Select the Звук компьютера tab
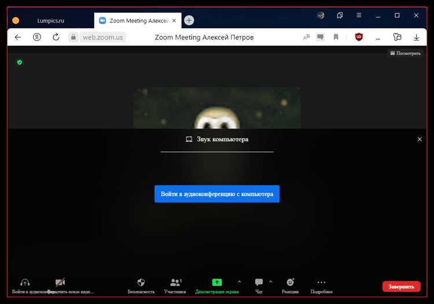This screenshot has width=434, height=304. [217, 140]
